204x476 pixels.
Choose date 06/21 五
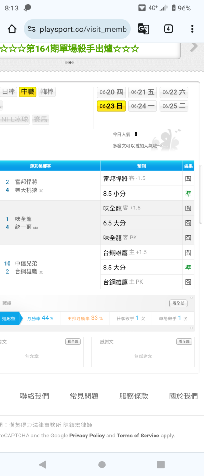(x=143, y=92)
